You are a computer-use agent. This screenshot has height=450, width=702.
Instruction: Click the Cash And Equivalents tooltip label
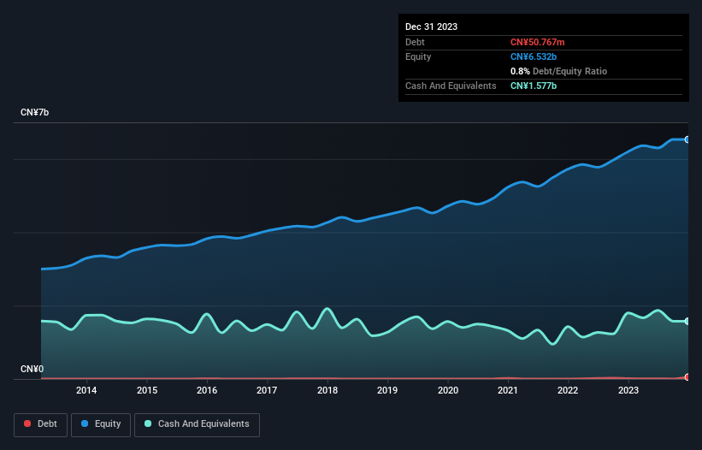point(451,86)
